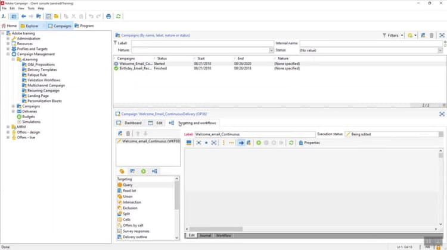
Task: Click the green refresh icon in top toolbar
Action: 119,17
